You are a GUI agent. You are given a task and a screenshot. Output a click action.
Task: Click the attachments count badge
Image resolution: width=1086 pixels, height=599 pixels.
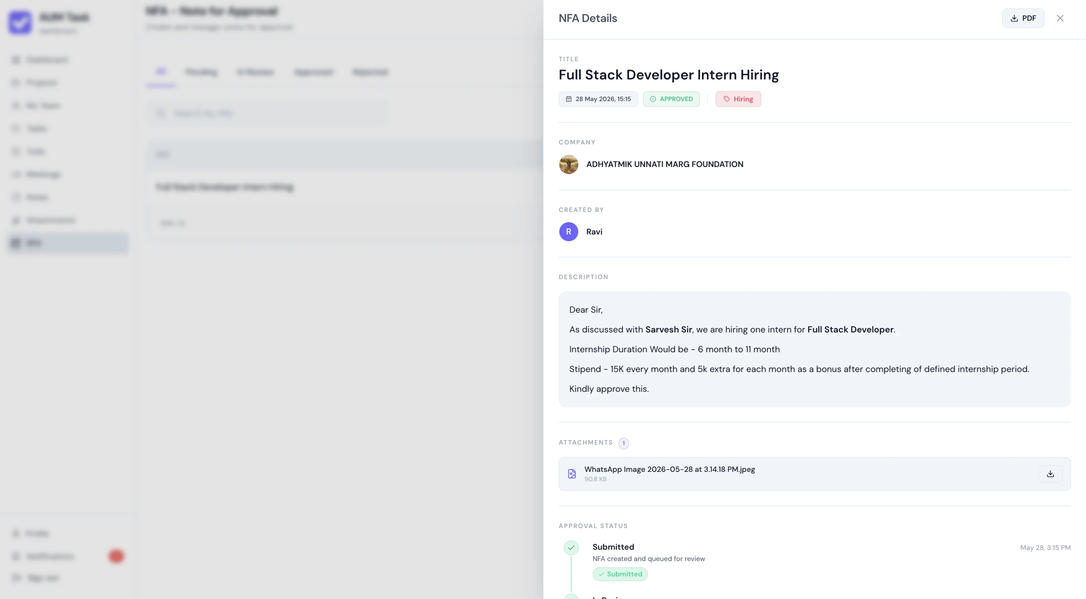(x=623, y=443)
